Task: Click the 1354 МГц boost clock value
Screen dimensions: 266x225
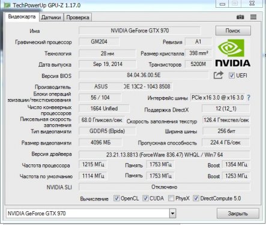Action: coord(236,164)
